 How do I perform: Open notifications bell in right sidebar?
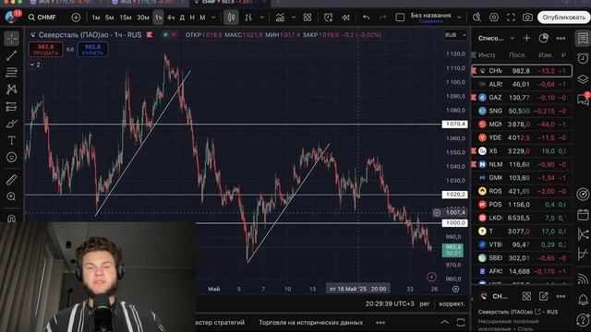[x=583, y=300]
